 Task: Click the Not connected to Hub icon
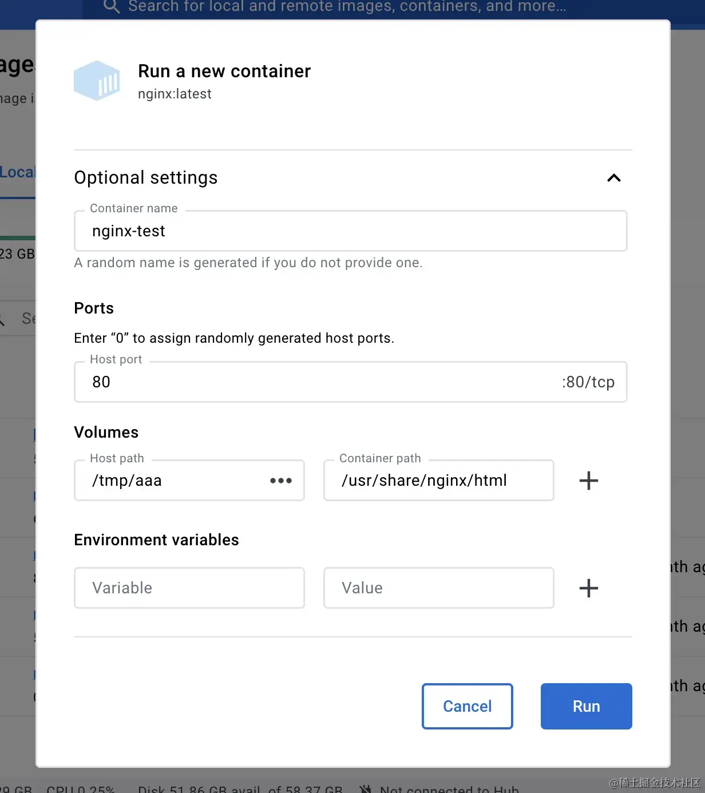[x=366, y=789]
